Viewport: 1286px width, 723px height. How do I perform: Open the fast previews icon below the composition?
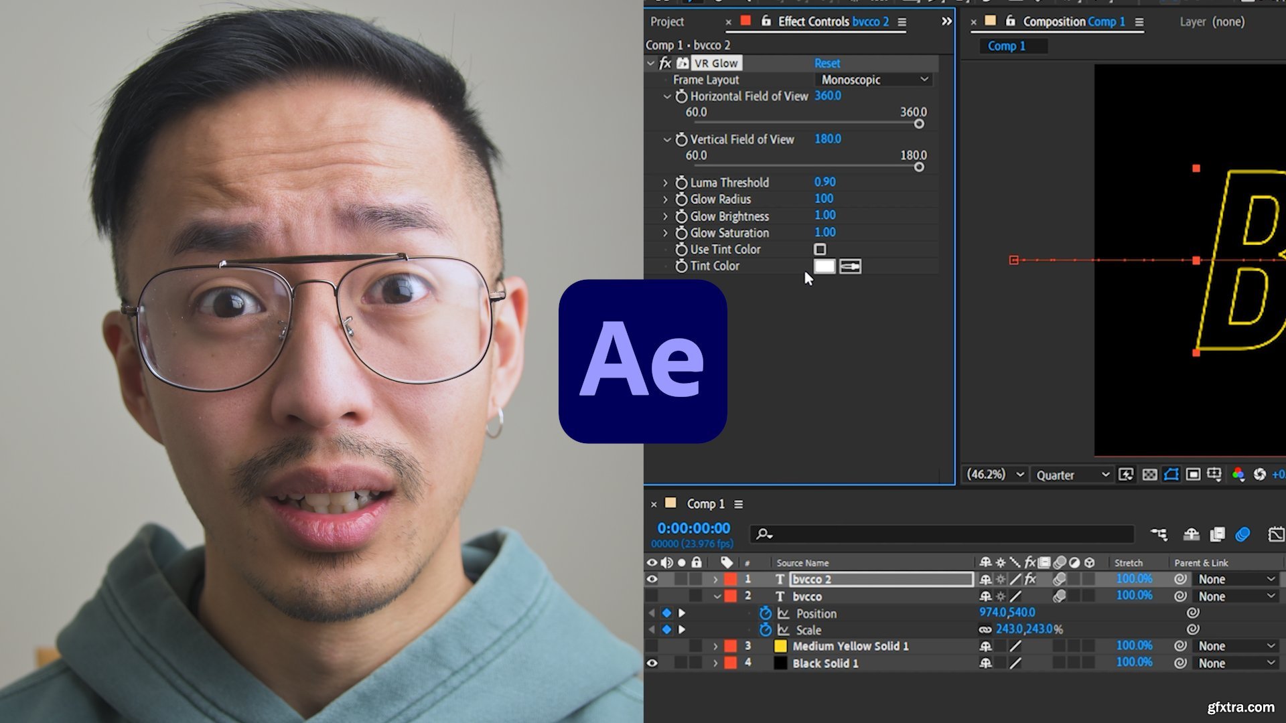pyautogui.click(x=1126, y=475)
